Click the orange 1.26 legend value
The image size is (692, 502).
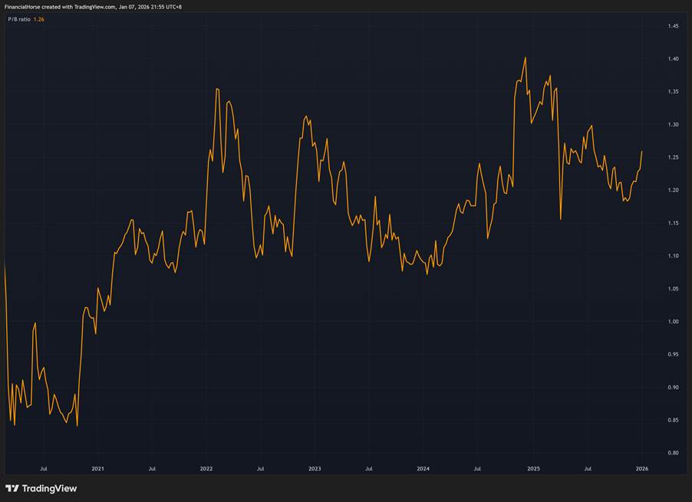click(39, 19)
